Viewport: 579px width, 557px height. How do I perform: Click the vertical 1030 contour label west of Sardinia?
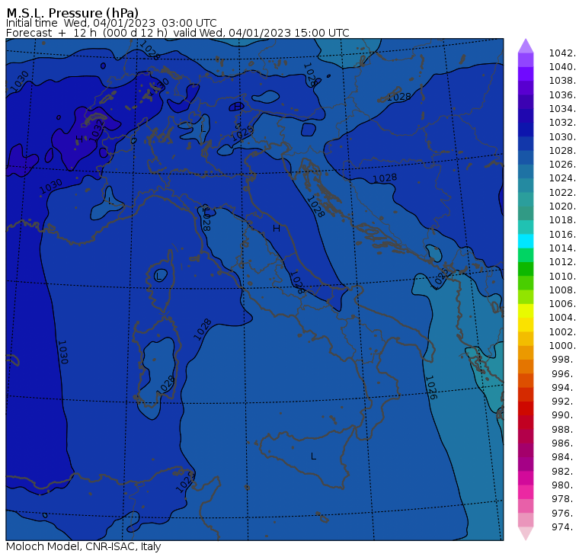pyautogui.click(x=62, y=352)
